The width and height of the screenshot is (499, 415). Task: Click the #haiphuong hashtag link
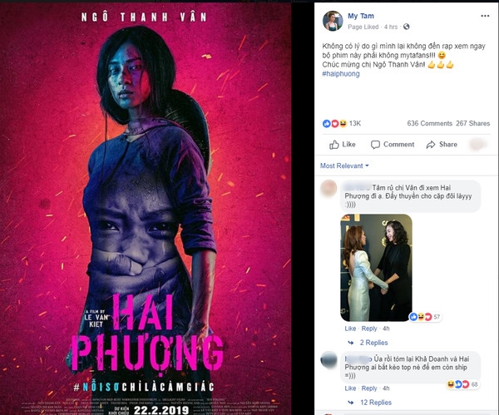[x=341, y=74]
